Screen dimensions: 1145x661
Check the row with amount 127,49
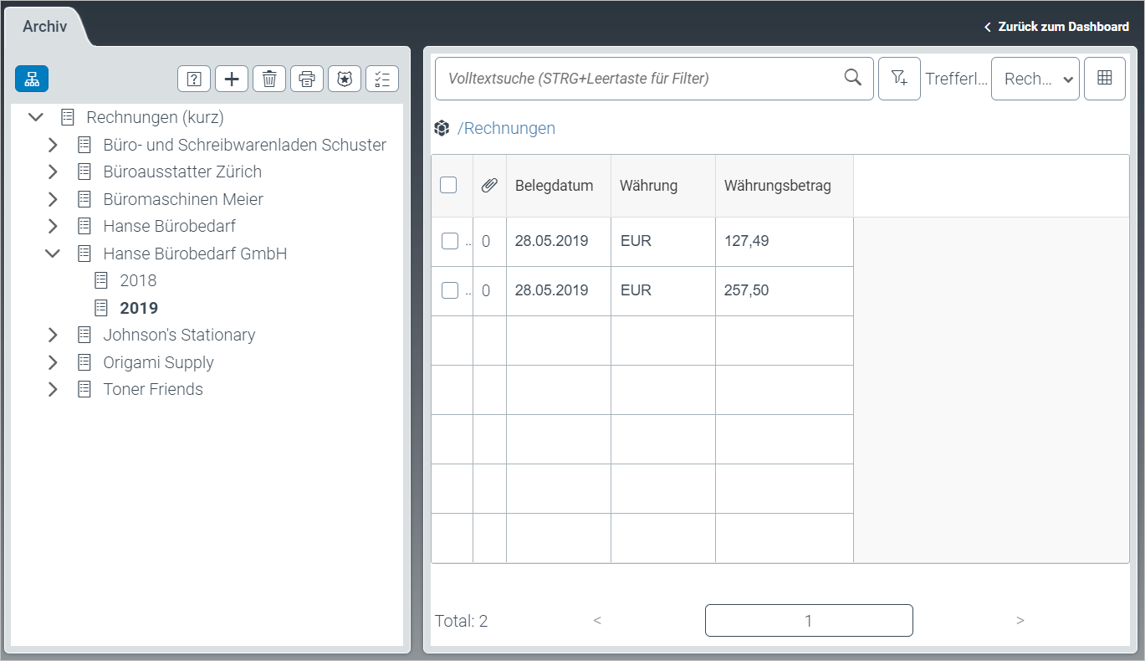[x=450, y=241]
